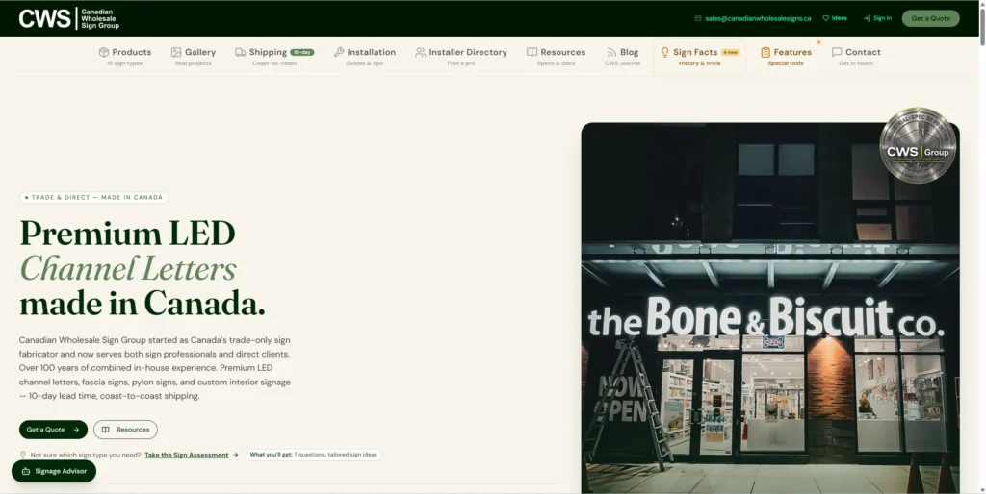Click the lightbulb icon before 'Not sure which sign type'

tap(23, 455)
